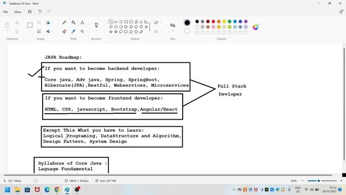Select Colour 2 white background swatch
The width and height of the screenshot is (346, 195).
tap(187, 31)
